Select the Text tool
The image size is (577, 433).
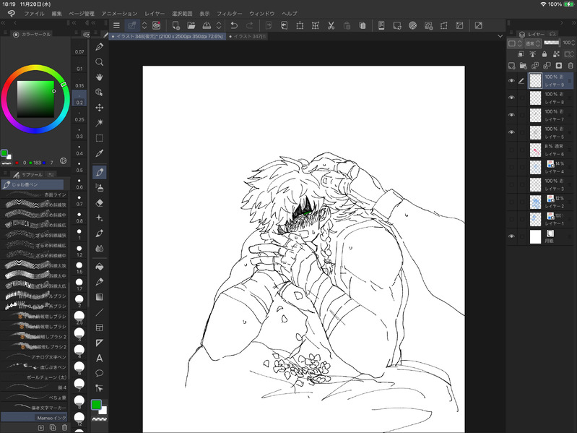100,358
